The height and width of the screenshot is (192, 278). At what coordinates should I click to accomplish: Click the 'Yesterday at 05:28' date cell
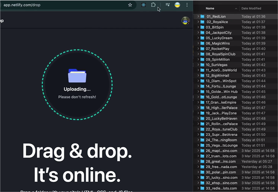pos(257,167)
